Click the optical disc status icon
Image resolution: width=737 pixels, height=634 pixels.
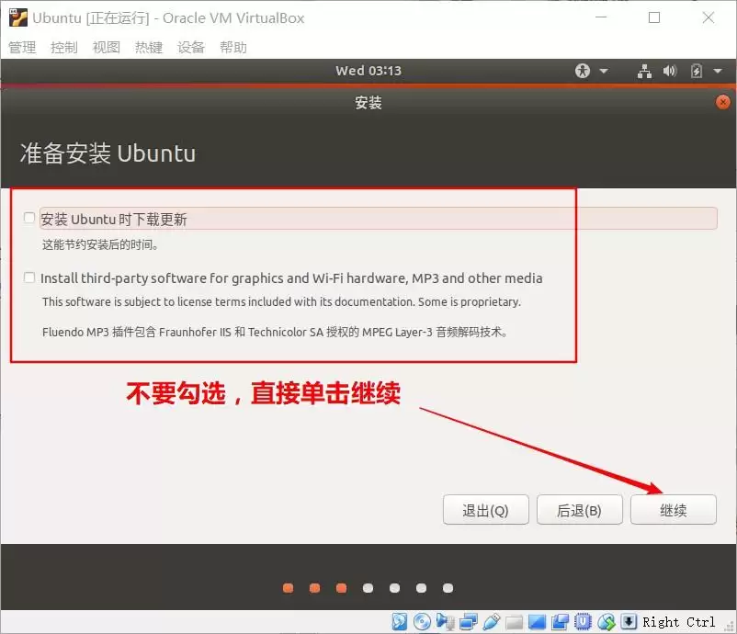[x=422, y=622]
